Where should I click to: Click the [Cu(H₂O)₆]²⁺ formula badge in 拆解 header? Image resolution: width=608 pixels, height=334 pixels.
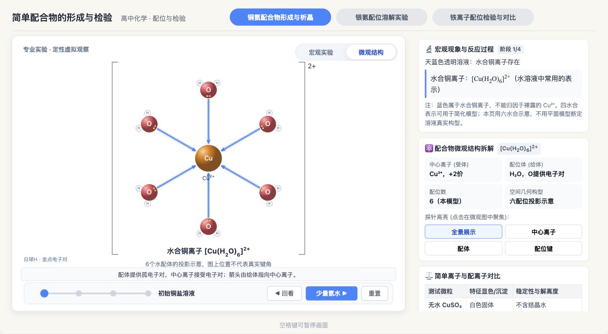tap(519, 148)
